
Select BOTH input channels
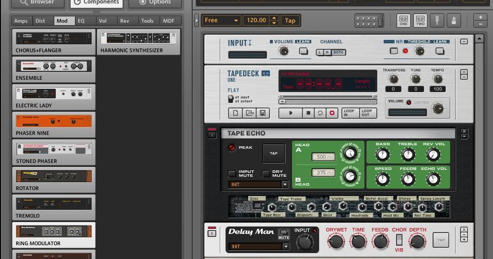[338, 53]
